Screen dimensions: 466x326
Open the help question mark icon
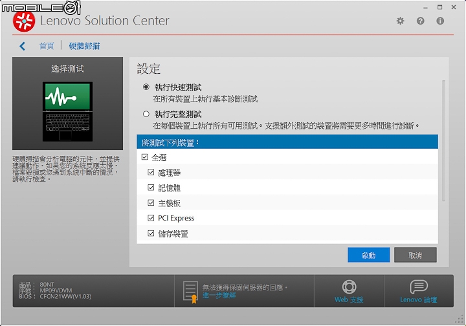pyautogui.click(x=420, y=21)
